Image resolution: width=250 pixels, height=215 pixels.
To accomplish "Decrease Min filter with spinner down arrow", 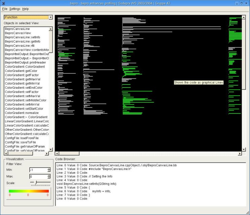I will tap(49, 171).
